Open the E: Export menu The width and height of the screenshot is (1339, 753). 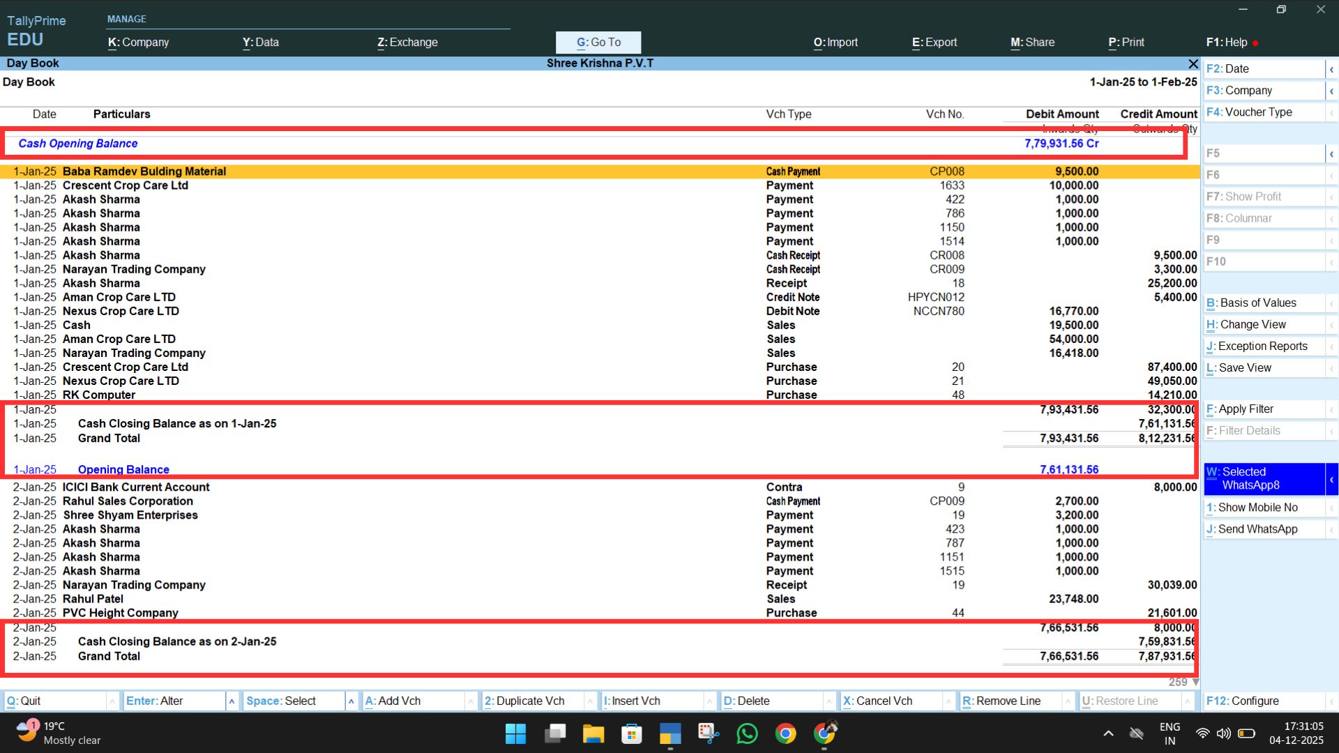coord(934,43)
